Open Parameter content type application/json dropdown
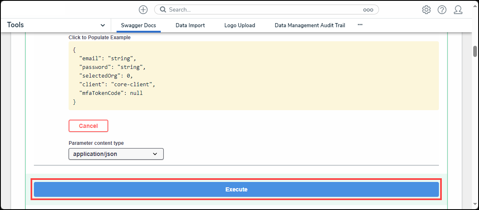The image size is (479, 210). pyautogui.click(x=116, y=154)
